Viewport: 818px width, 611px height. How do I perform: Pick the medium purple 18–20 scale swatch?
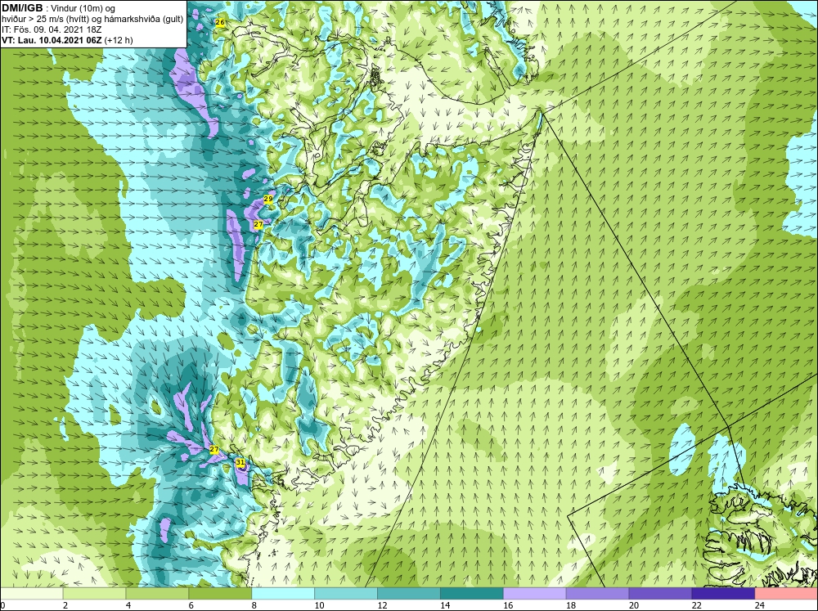597,593
